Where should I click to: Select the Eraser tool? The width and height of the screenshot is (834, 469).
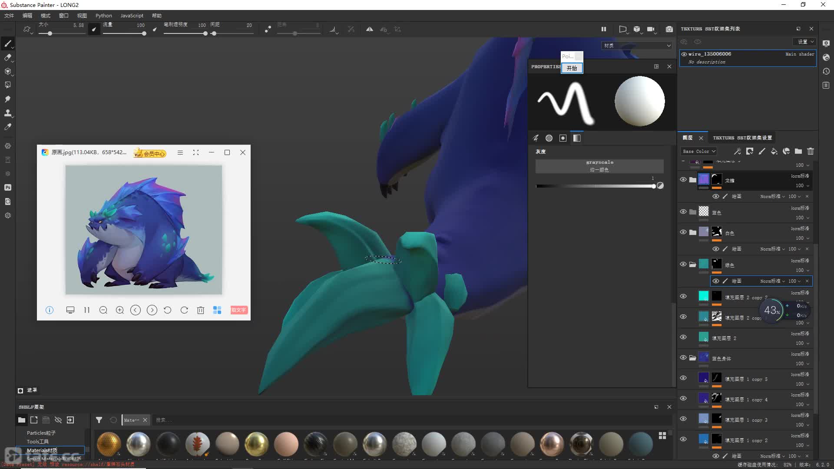coord(8,57)
